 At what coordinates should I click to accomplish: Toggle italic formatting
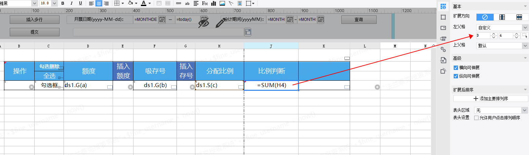(x=71, y=3)
